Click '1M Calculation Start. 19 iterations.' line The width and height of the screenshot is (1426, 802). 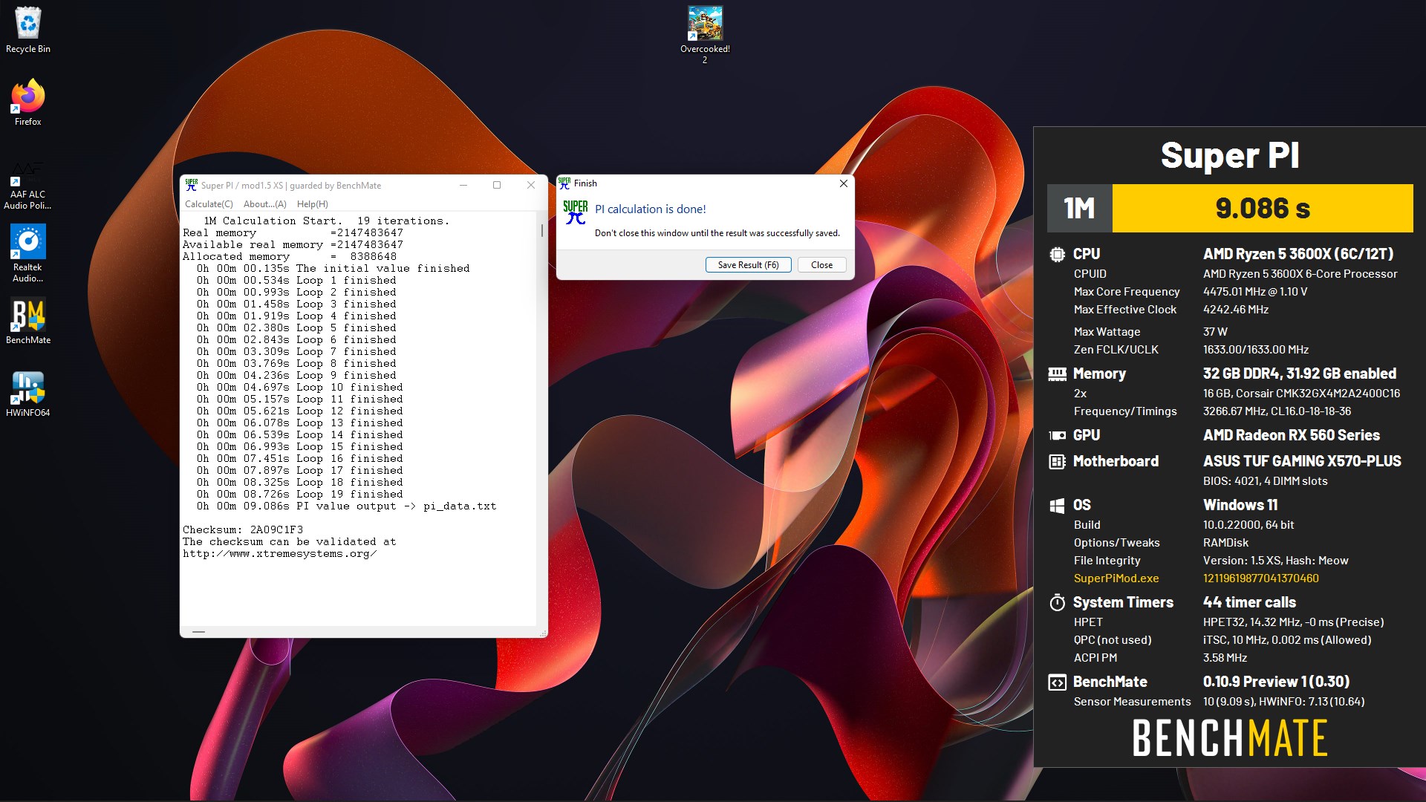click(x=326, y=221)
